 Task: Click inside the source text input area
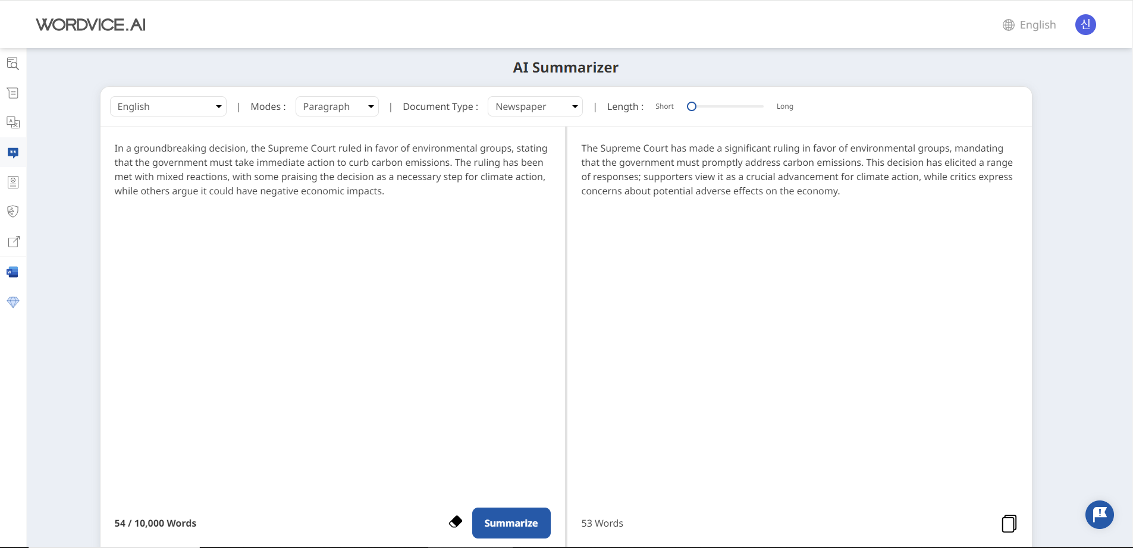pos(331,297)
